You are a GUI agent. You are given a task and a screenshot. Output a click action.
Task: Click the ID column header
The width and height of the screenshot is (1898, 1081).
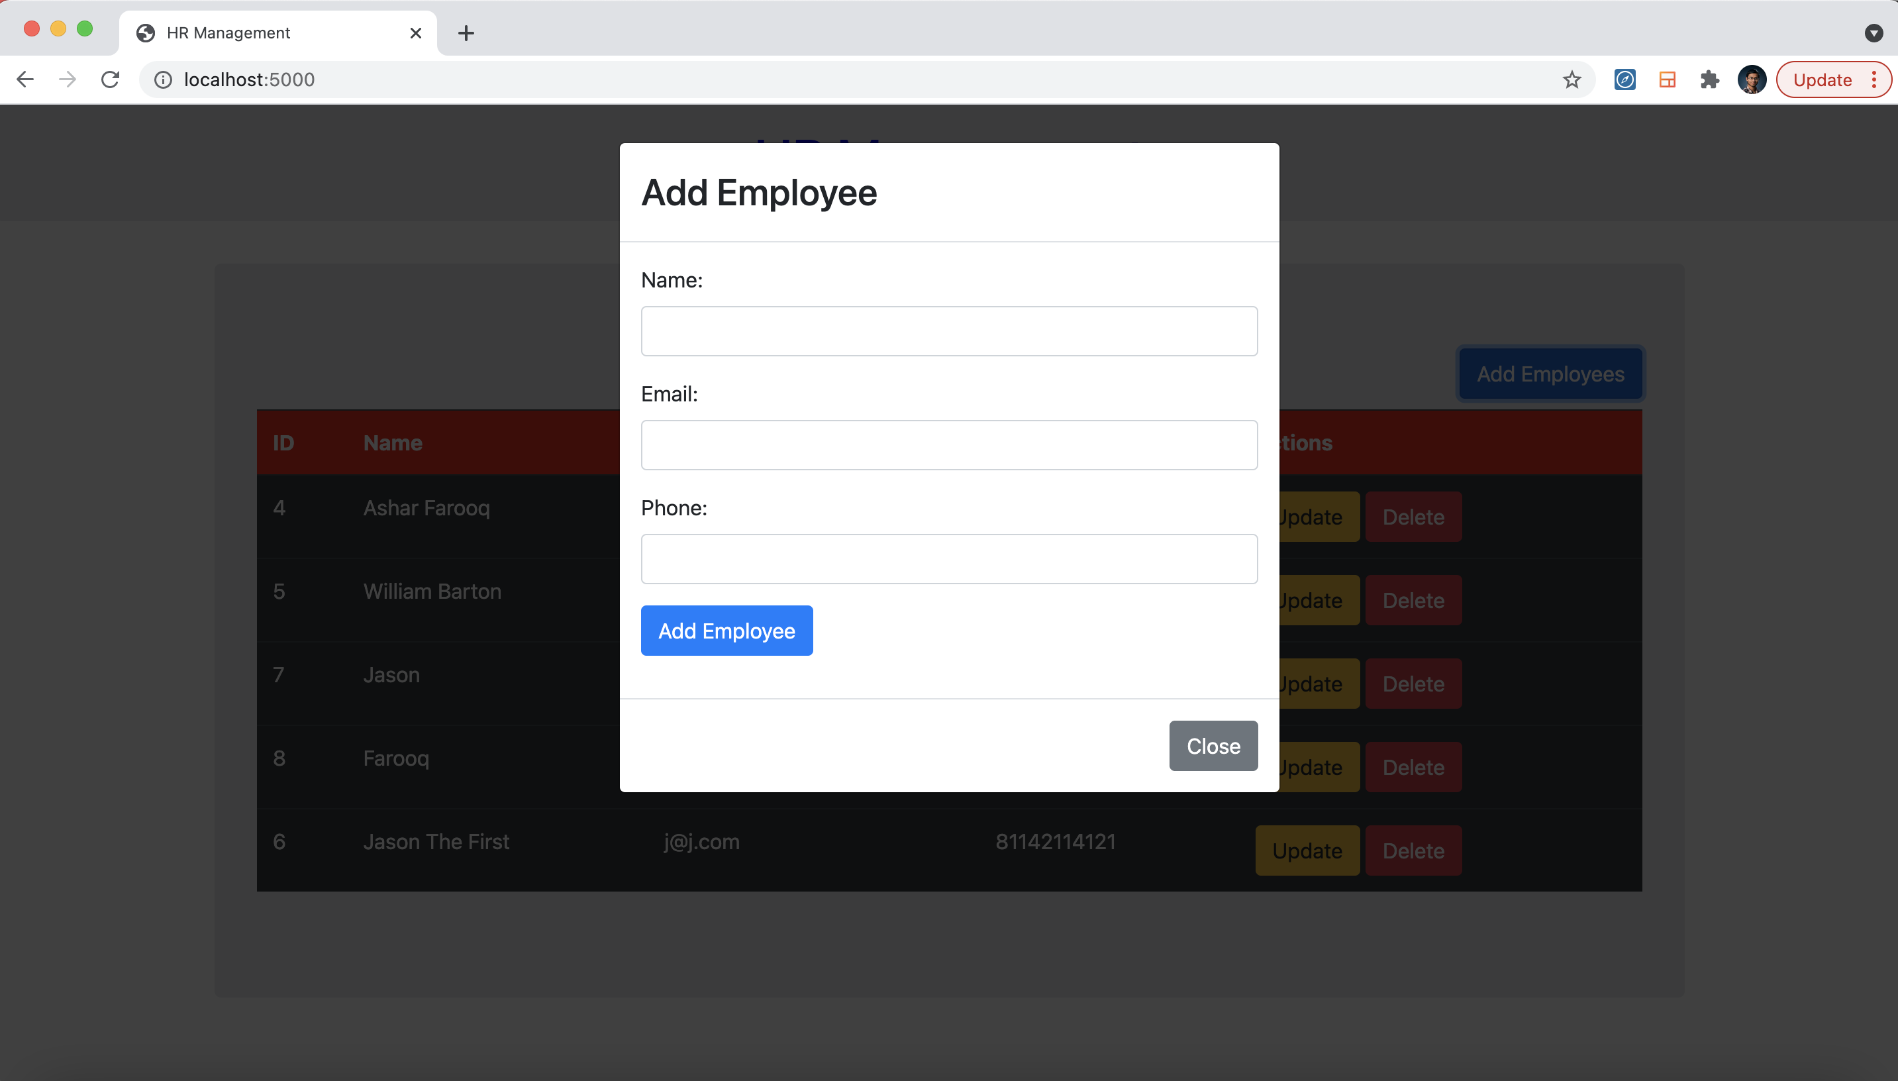[283, 443]
